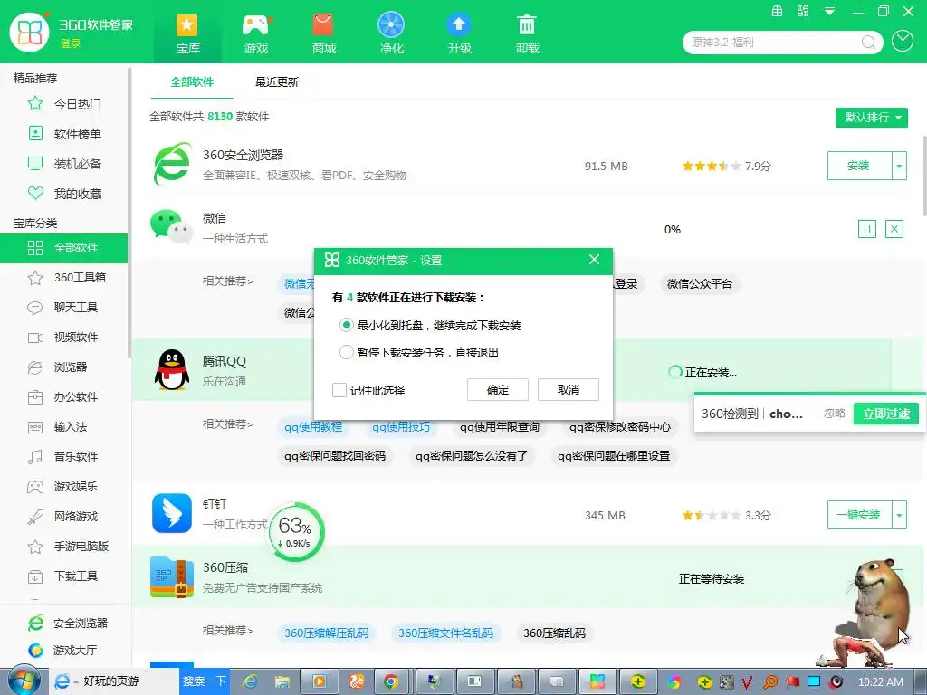Open the clock icon beside the search box

[x=903, y=42]
